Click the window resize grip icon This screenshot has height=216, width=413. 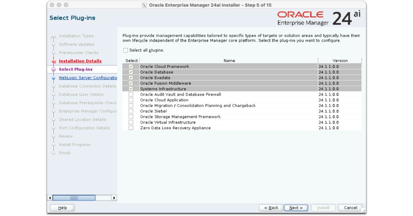(x=363, y=211)
